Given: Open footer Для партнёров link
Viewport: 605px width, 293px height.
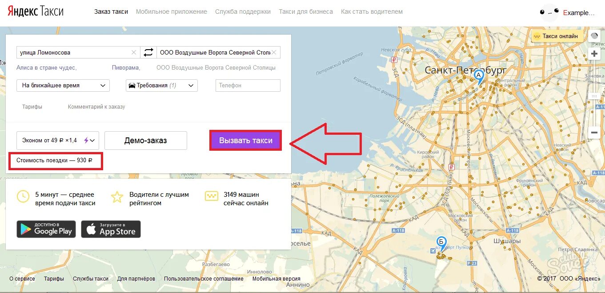Looking at the screenshot, I should (x=136, y=279).
